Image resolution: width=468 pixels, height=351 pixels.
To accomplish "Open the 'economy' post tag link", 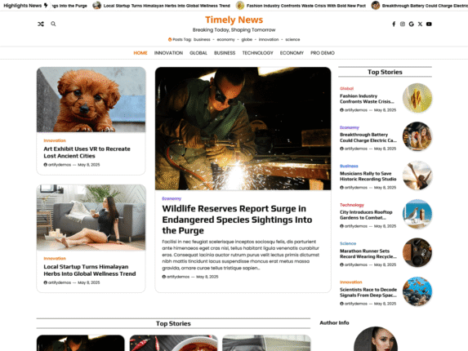I will (x=225, y=39).
